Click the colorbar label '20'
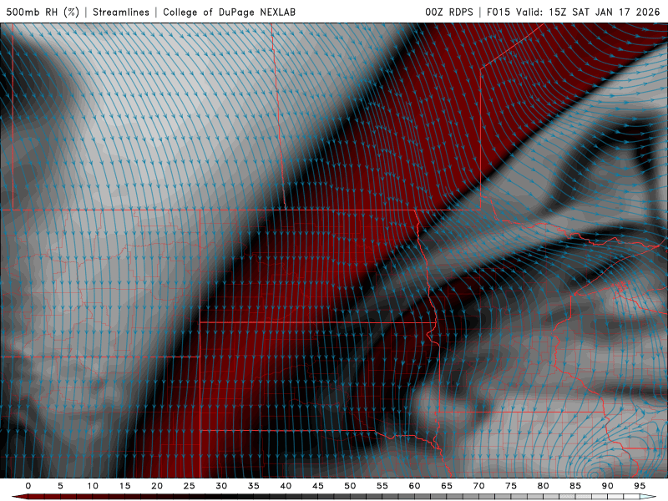This screenshot has height=501, width=668. [x=157, y=486]
